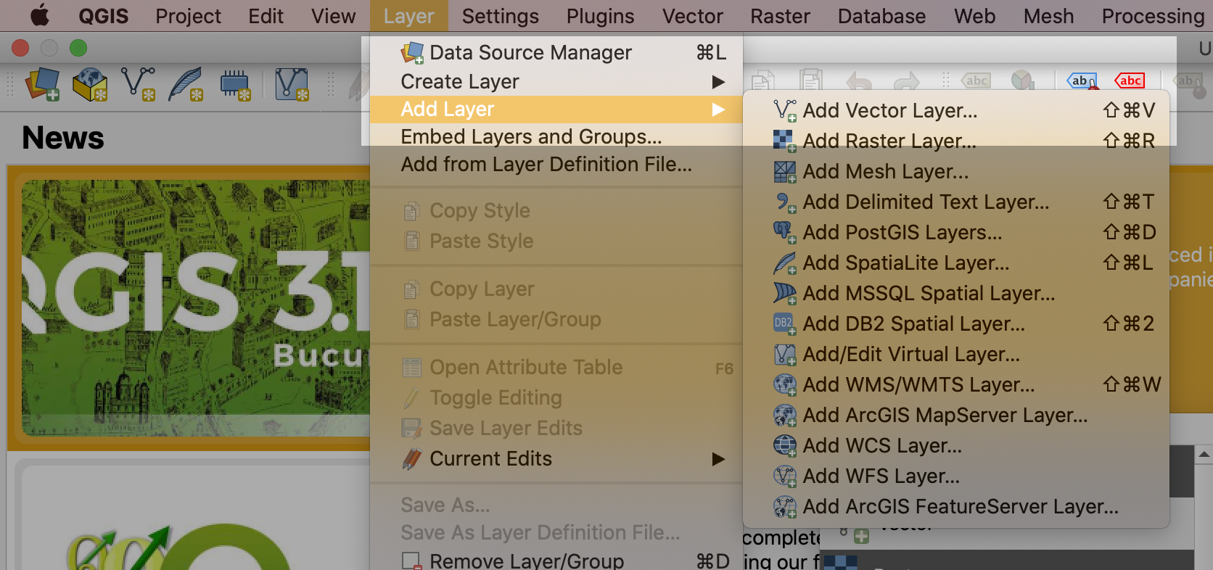Click the ArcGIS MapServer Layer icon

(x=785, y=416)
